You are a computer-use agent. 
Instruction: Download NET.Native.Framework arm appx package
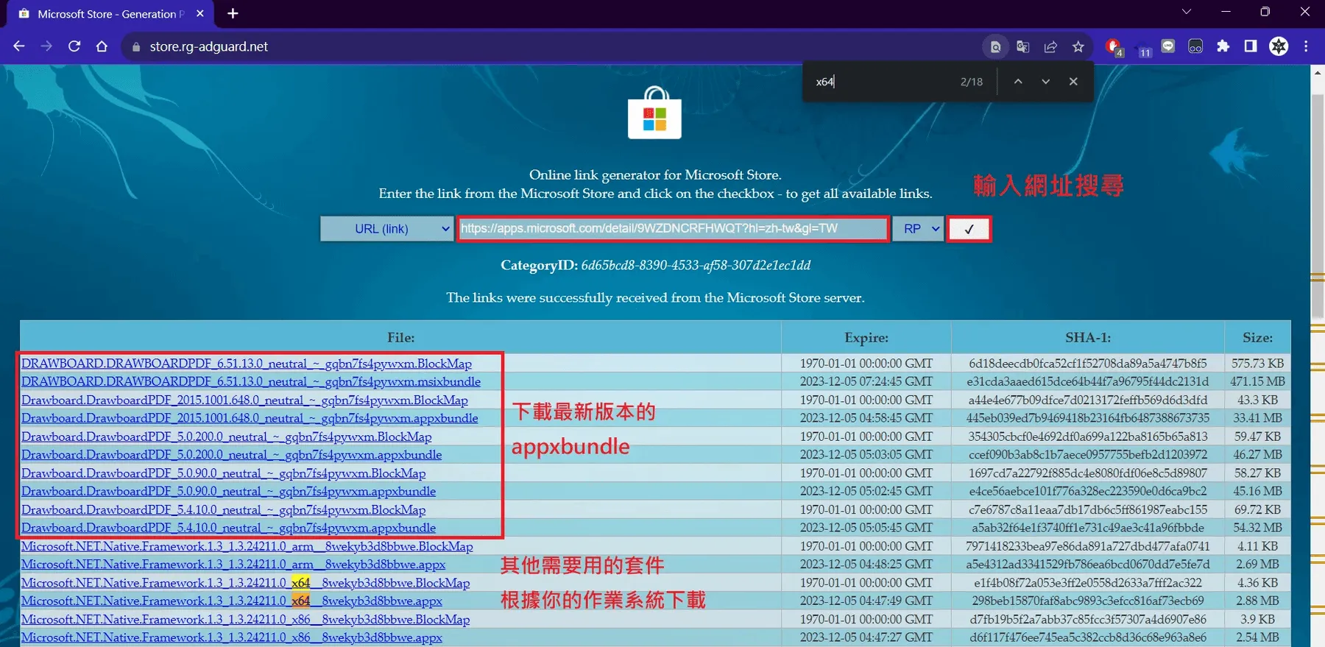[233, 565]
